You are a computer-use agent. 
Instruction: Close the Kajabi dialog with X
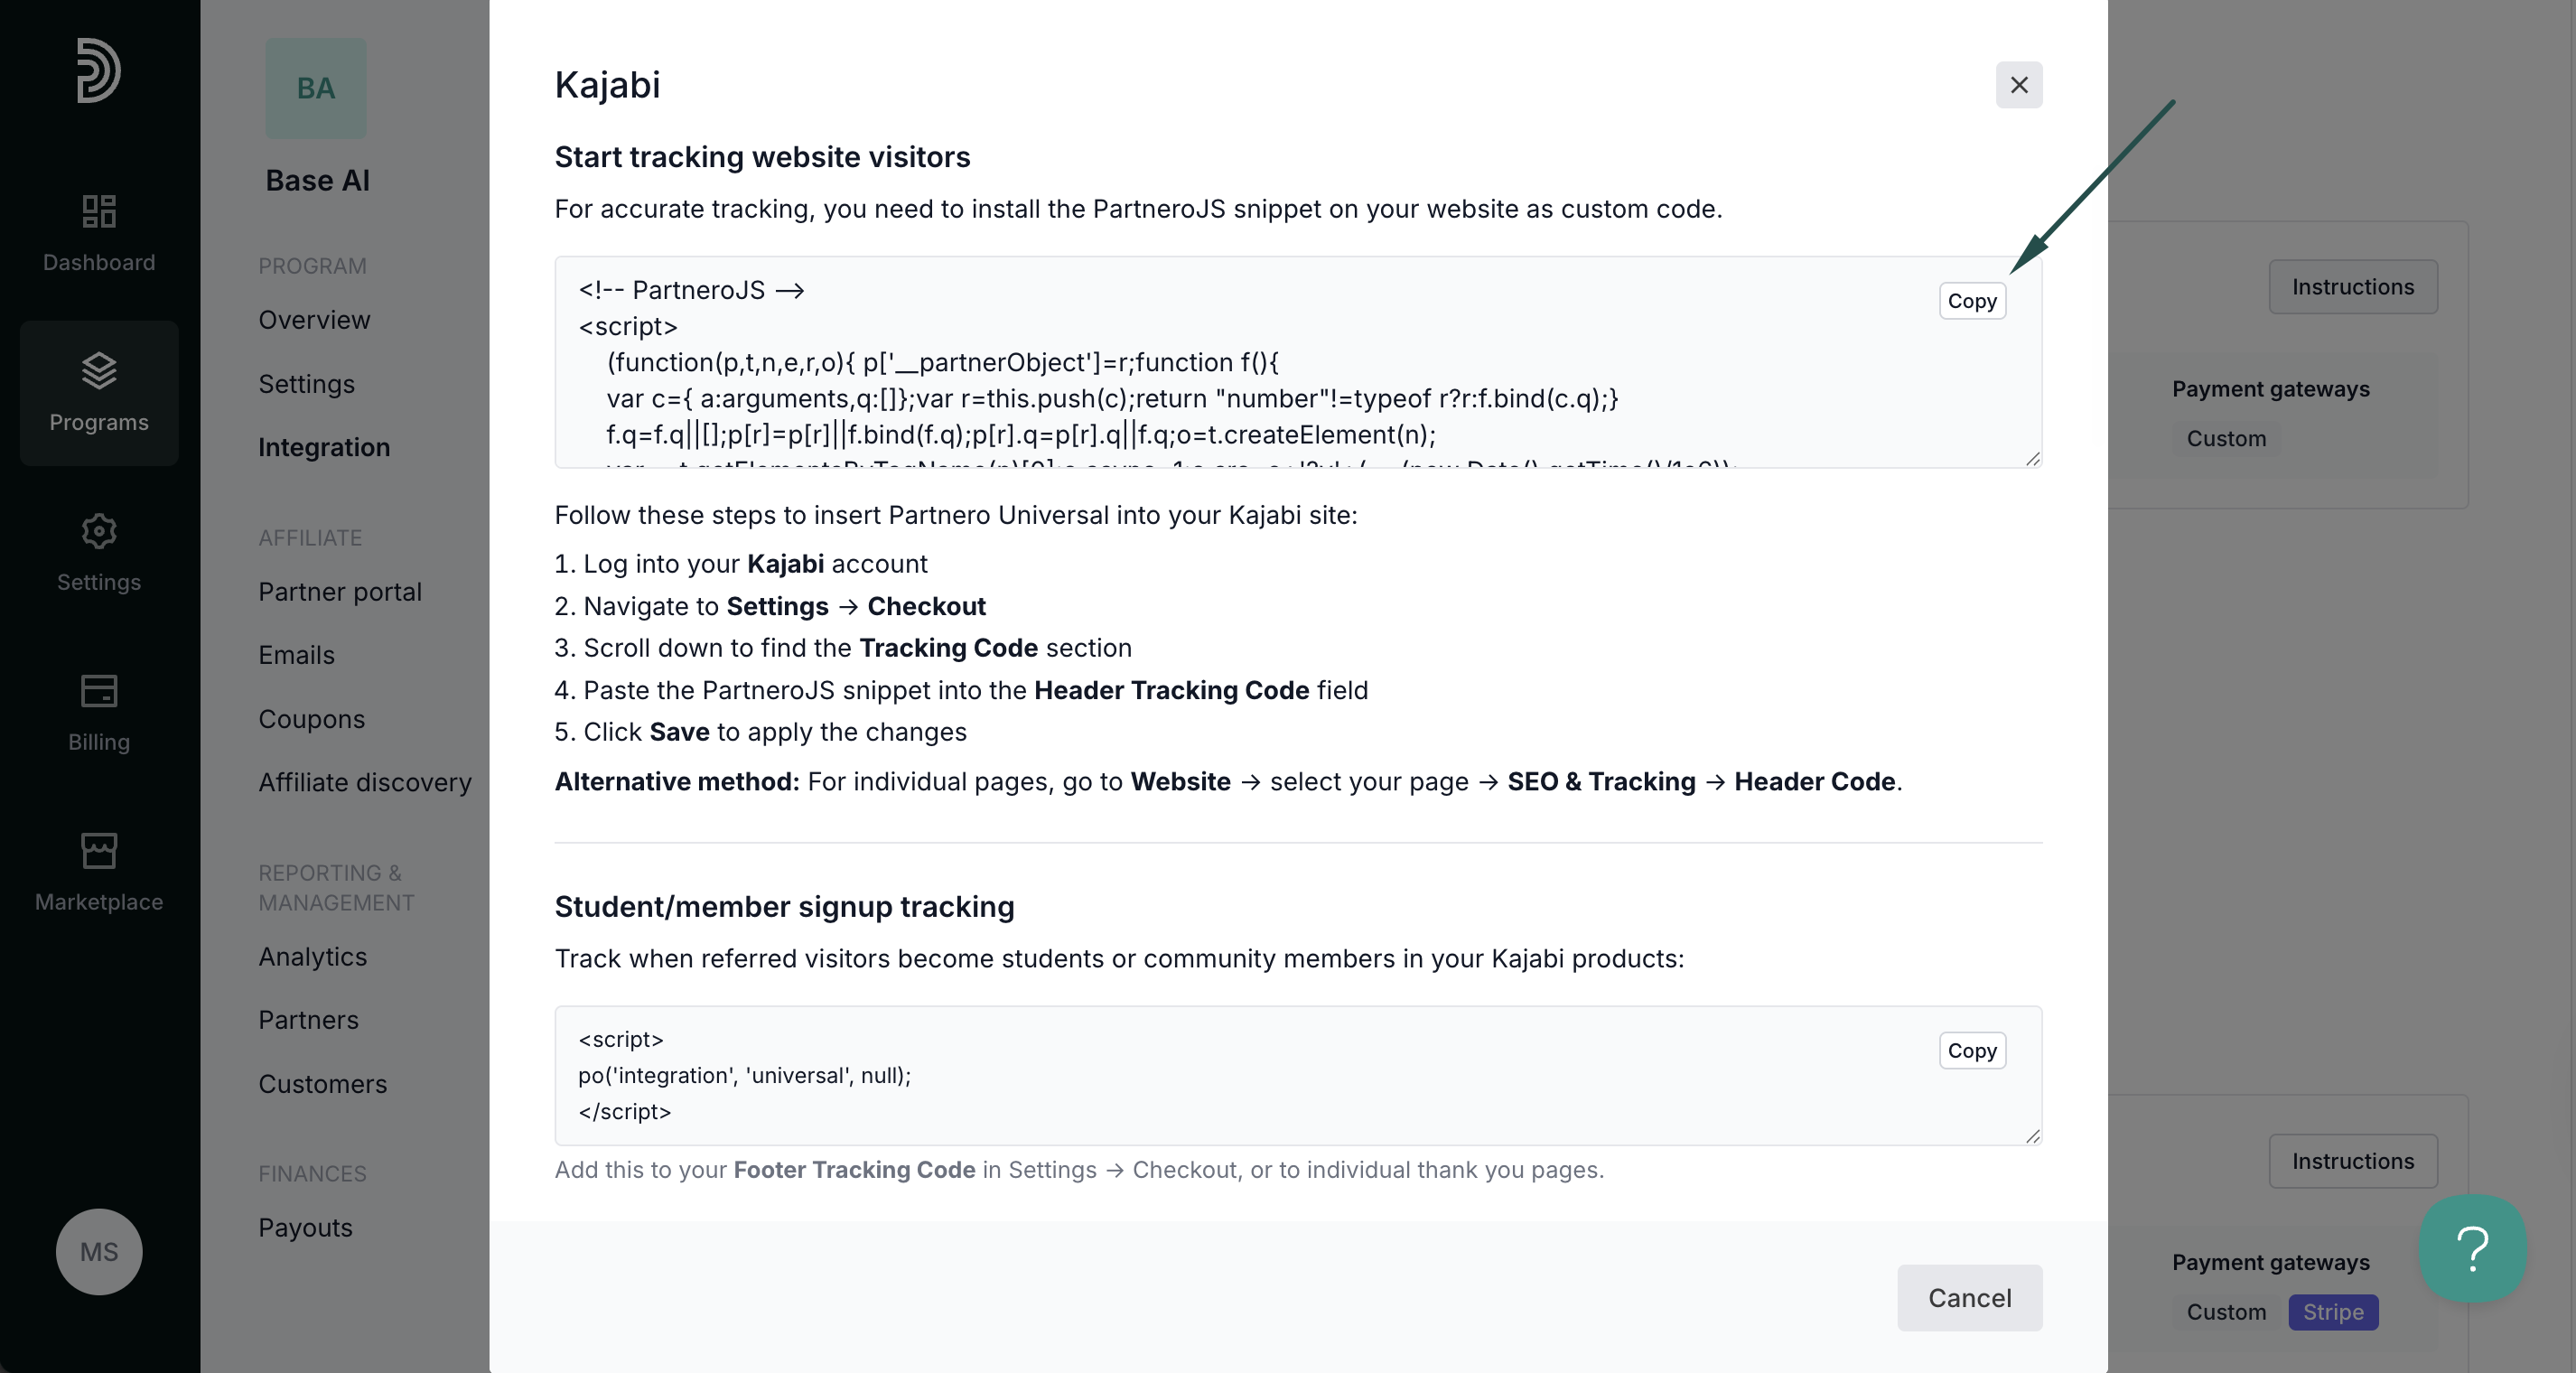pos(2018,85)
